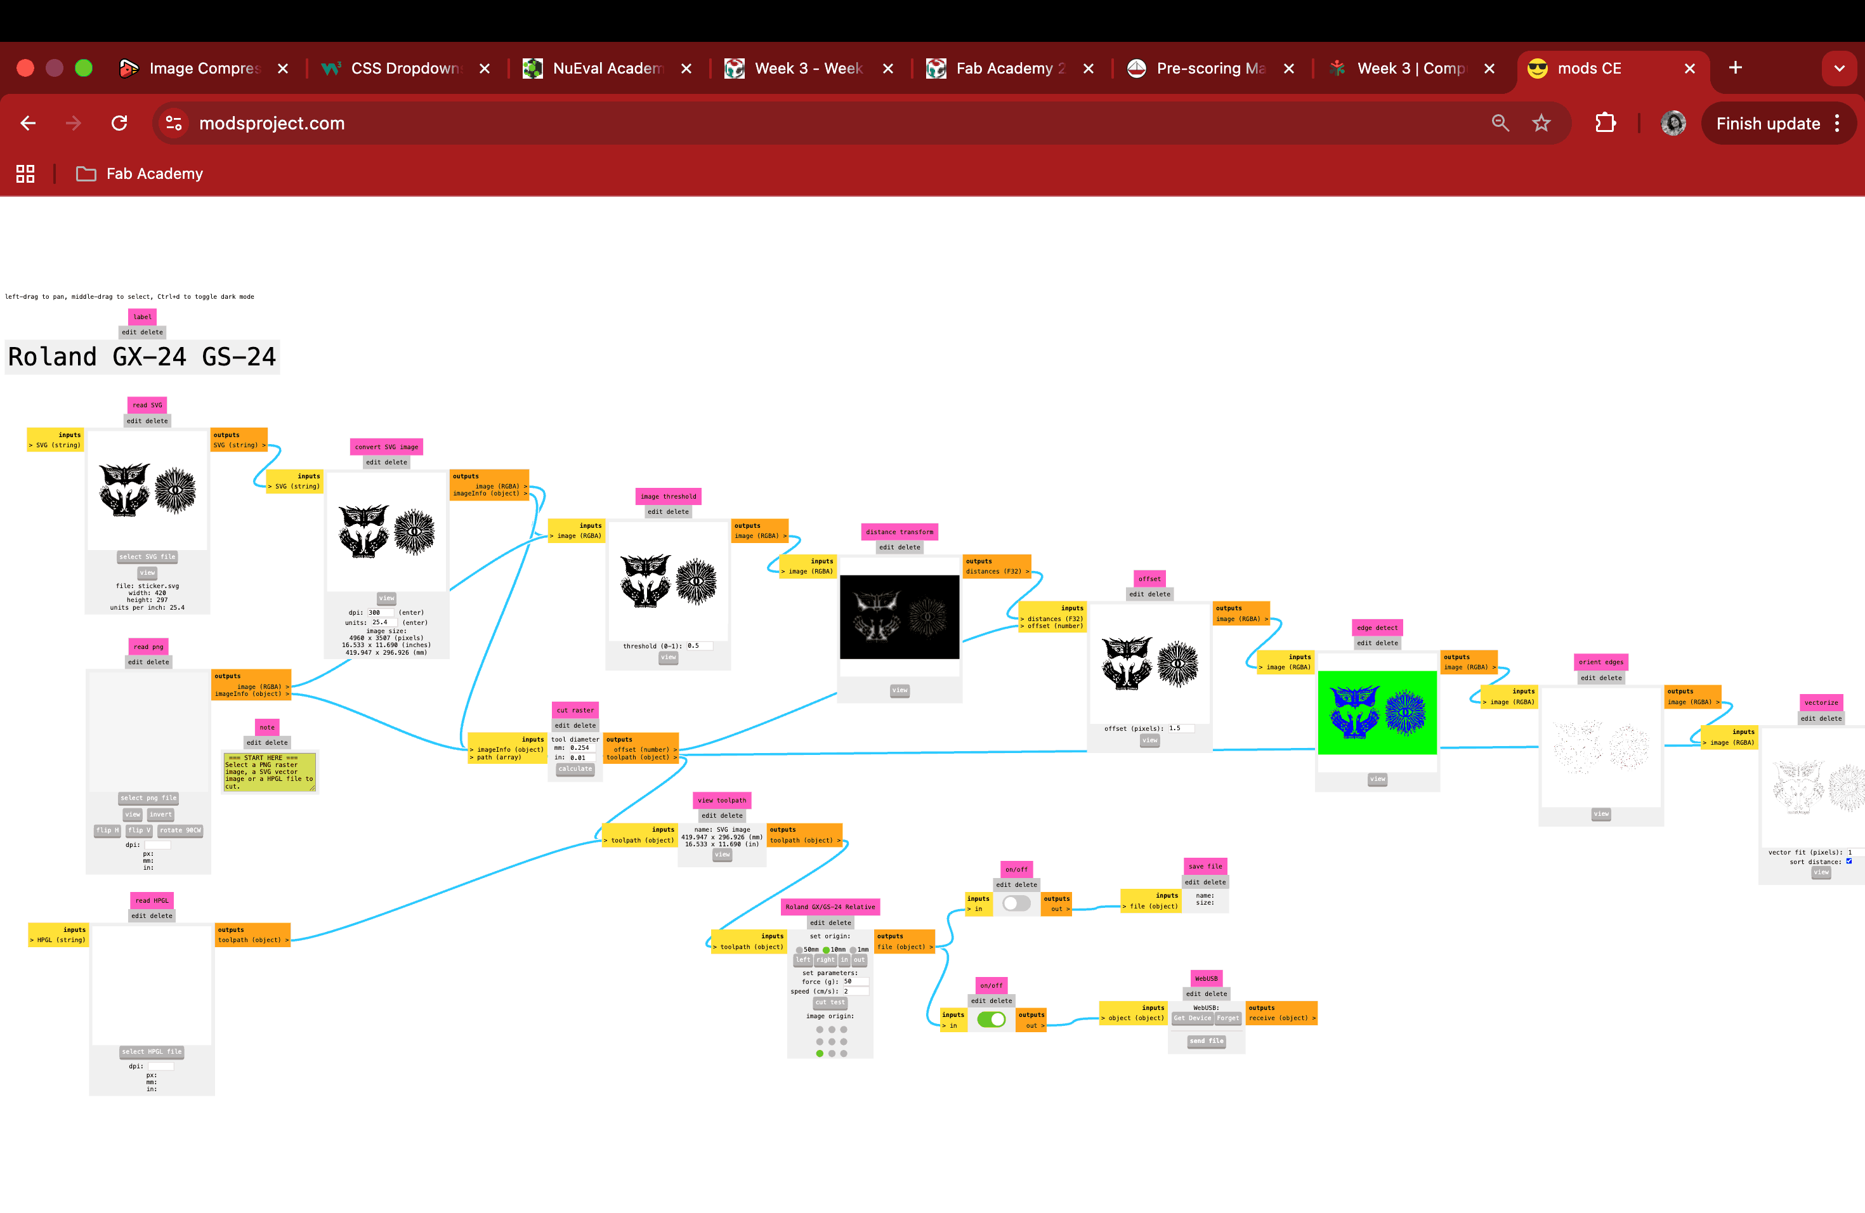Image resolution: width=1865 pixels, height=1213 pixels.
Task: Turn on the toggle feeding save file
Action: point(1016,903)
